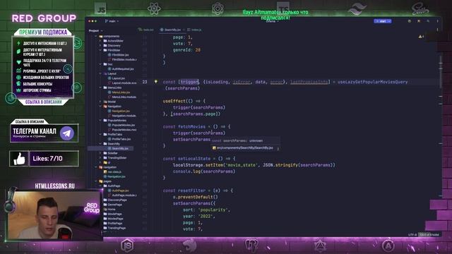Viewport: 452px width, 254px height.
Task: Click the folder icon of ProfilePage
Action: (105, 223)
